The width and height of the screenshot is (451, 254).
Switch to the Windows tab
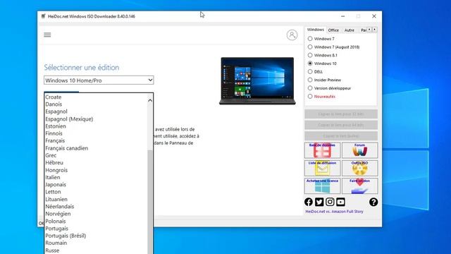[x=315, y=30]
